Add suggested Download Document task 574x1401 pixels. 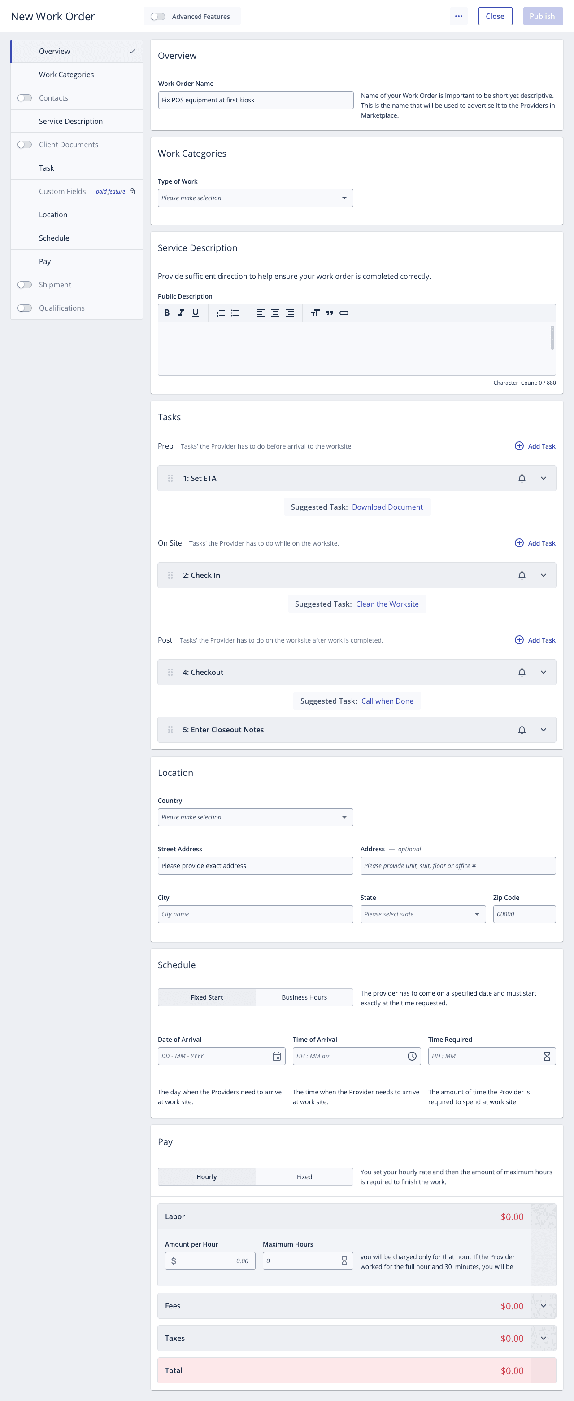[387, 507]
